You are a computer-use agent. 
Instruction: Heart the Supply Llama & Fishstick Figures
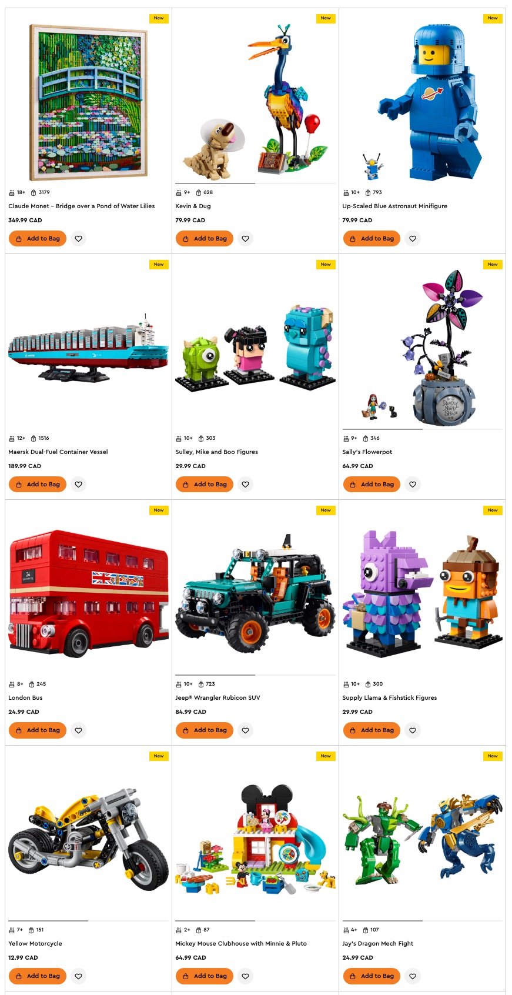(413, 730)
